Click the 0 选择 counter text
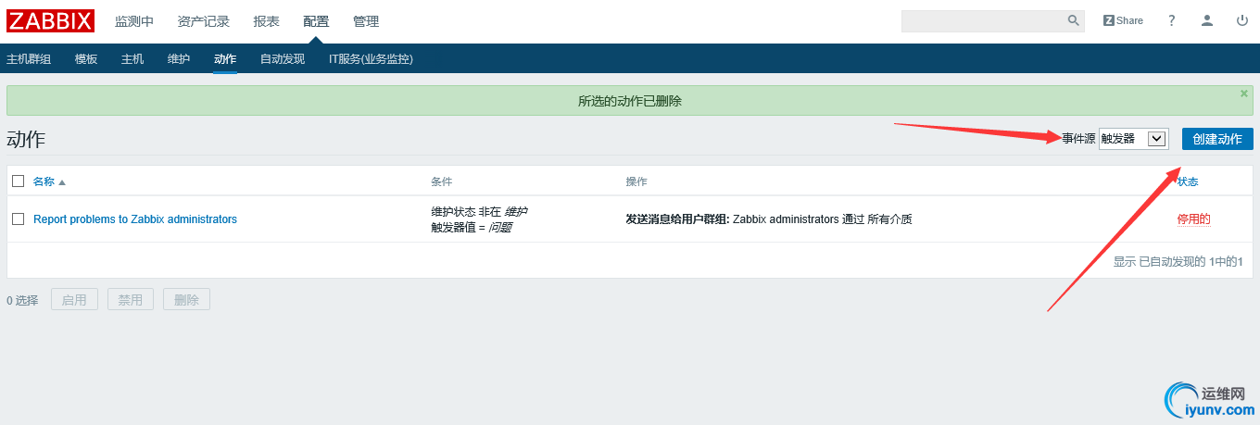 click(22, 300)
